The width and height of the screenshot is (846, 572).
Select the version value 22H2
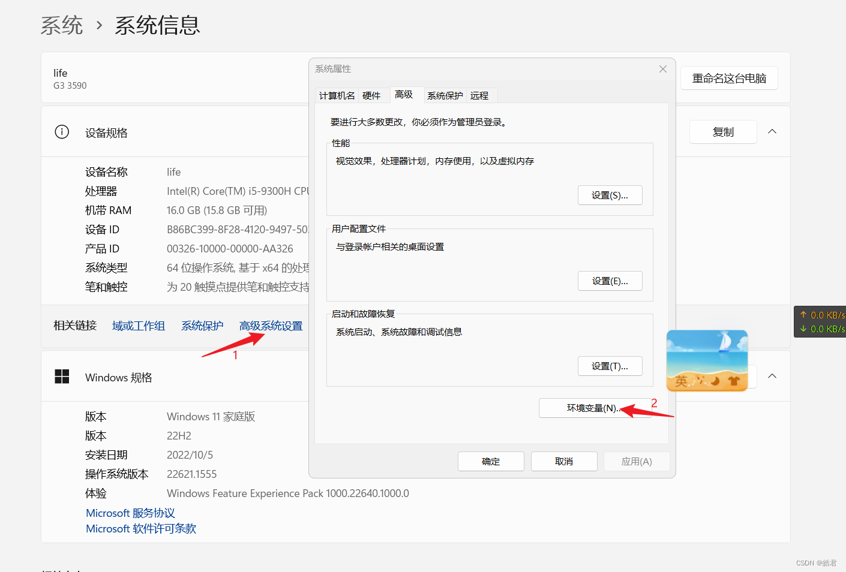179,436
